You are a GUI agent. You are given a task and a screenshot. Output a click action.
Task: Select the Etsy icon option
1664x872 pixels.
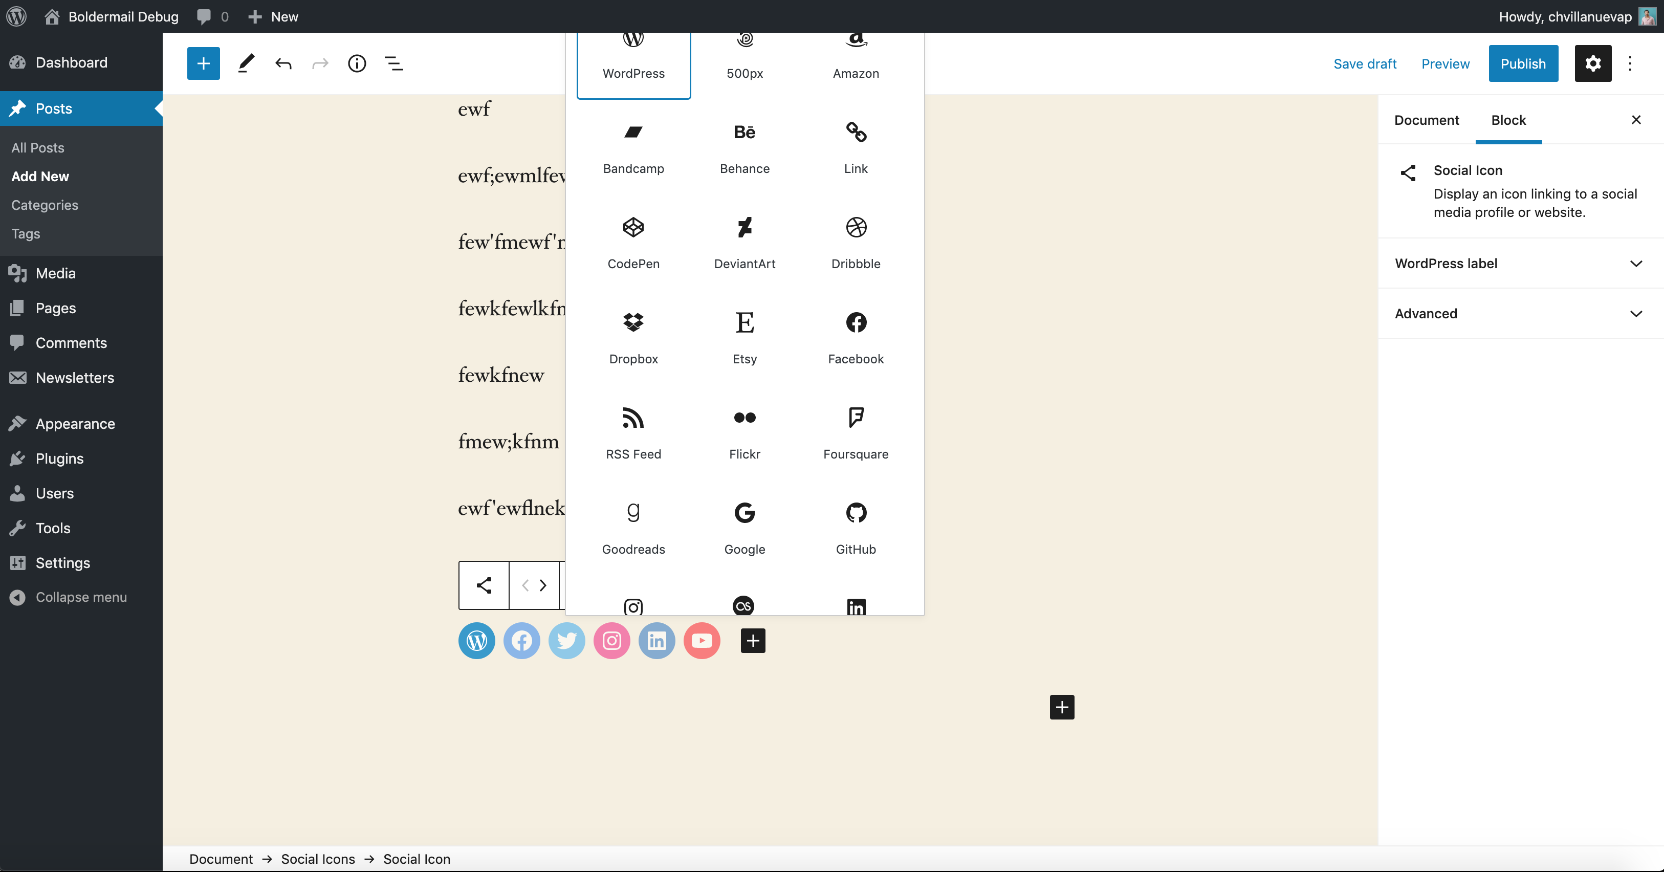coord(744,338)
